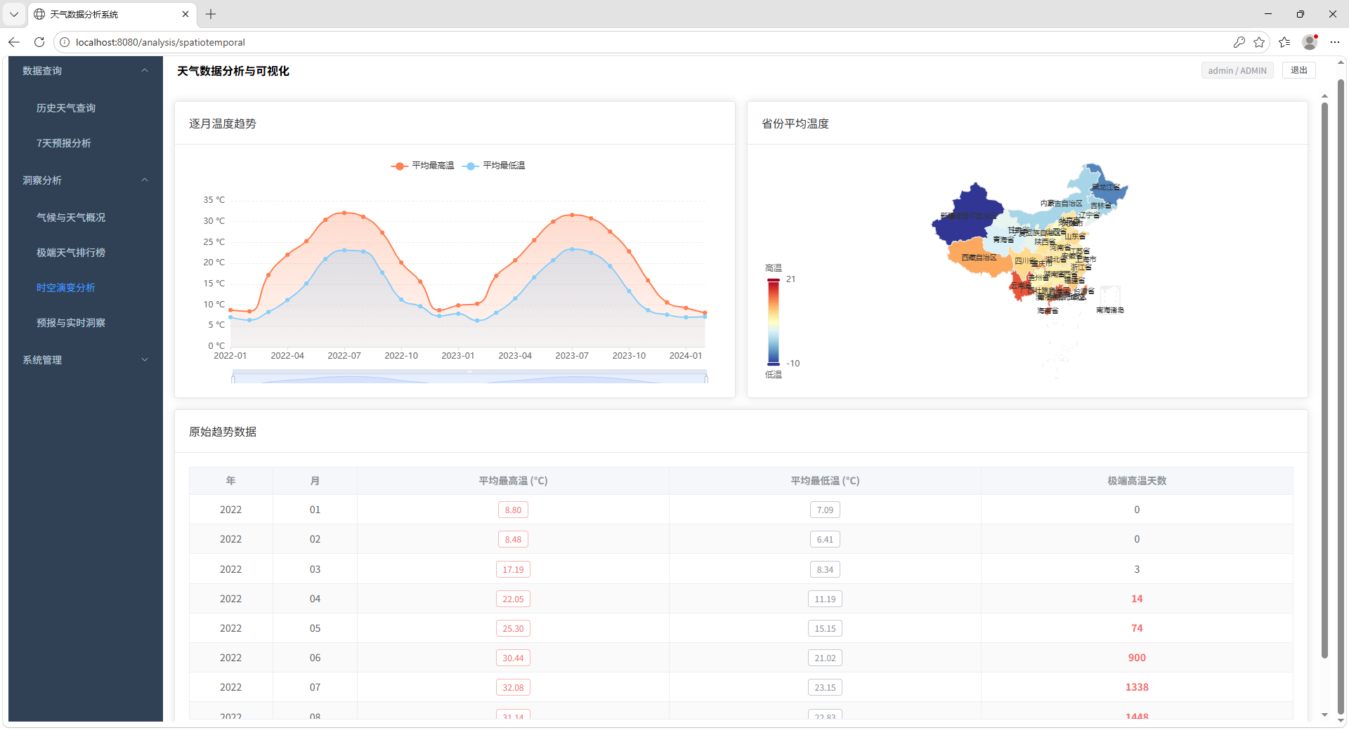
Task: Expand the 系统管理 sidebar section
Action: coord(85,360)
